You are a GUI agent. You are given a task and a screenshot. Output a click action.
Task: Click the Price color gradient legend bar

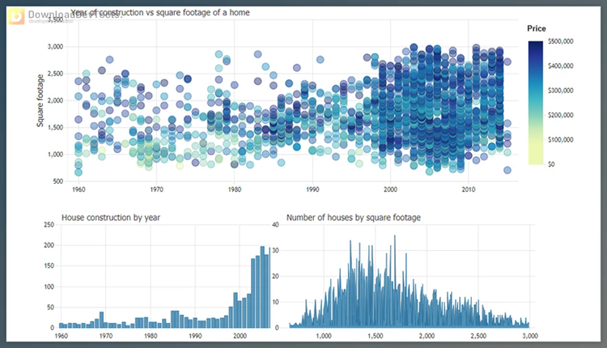coord(536,103)
